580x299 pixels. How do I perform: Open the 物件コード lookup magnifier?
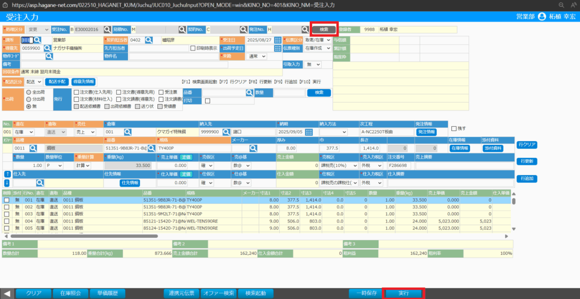pos(49,56)
